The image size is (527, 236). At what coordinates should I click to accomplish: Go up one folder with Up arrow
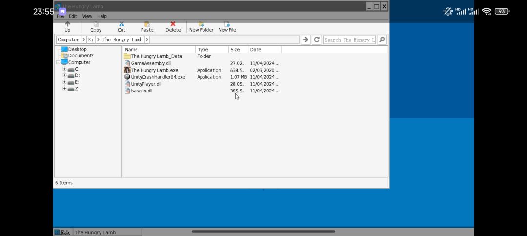(x=67, y=24)
